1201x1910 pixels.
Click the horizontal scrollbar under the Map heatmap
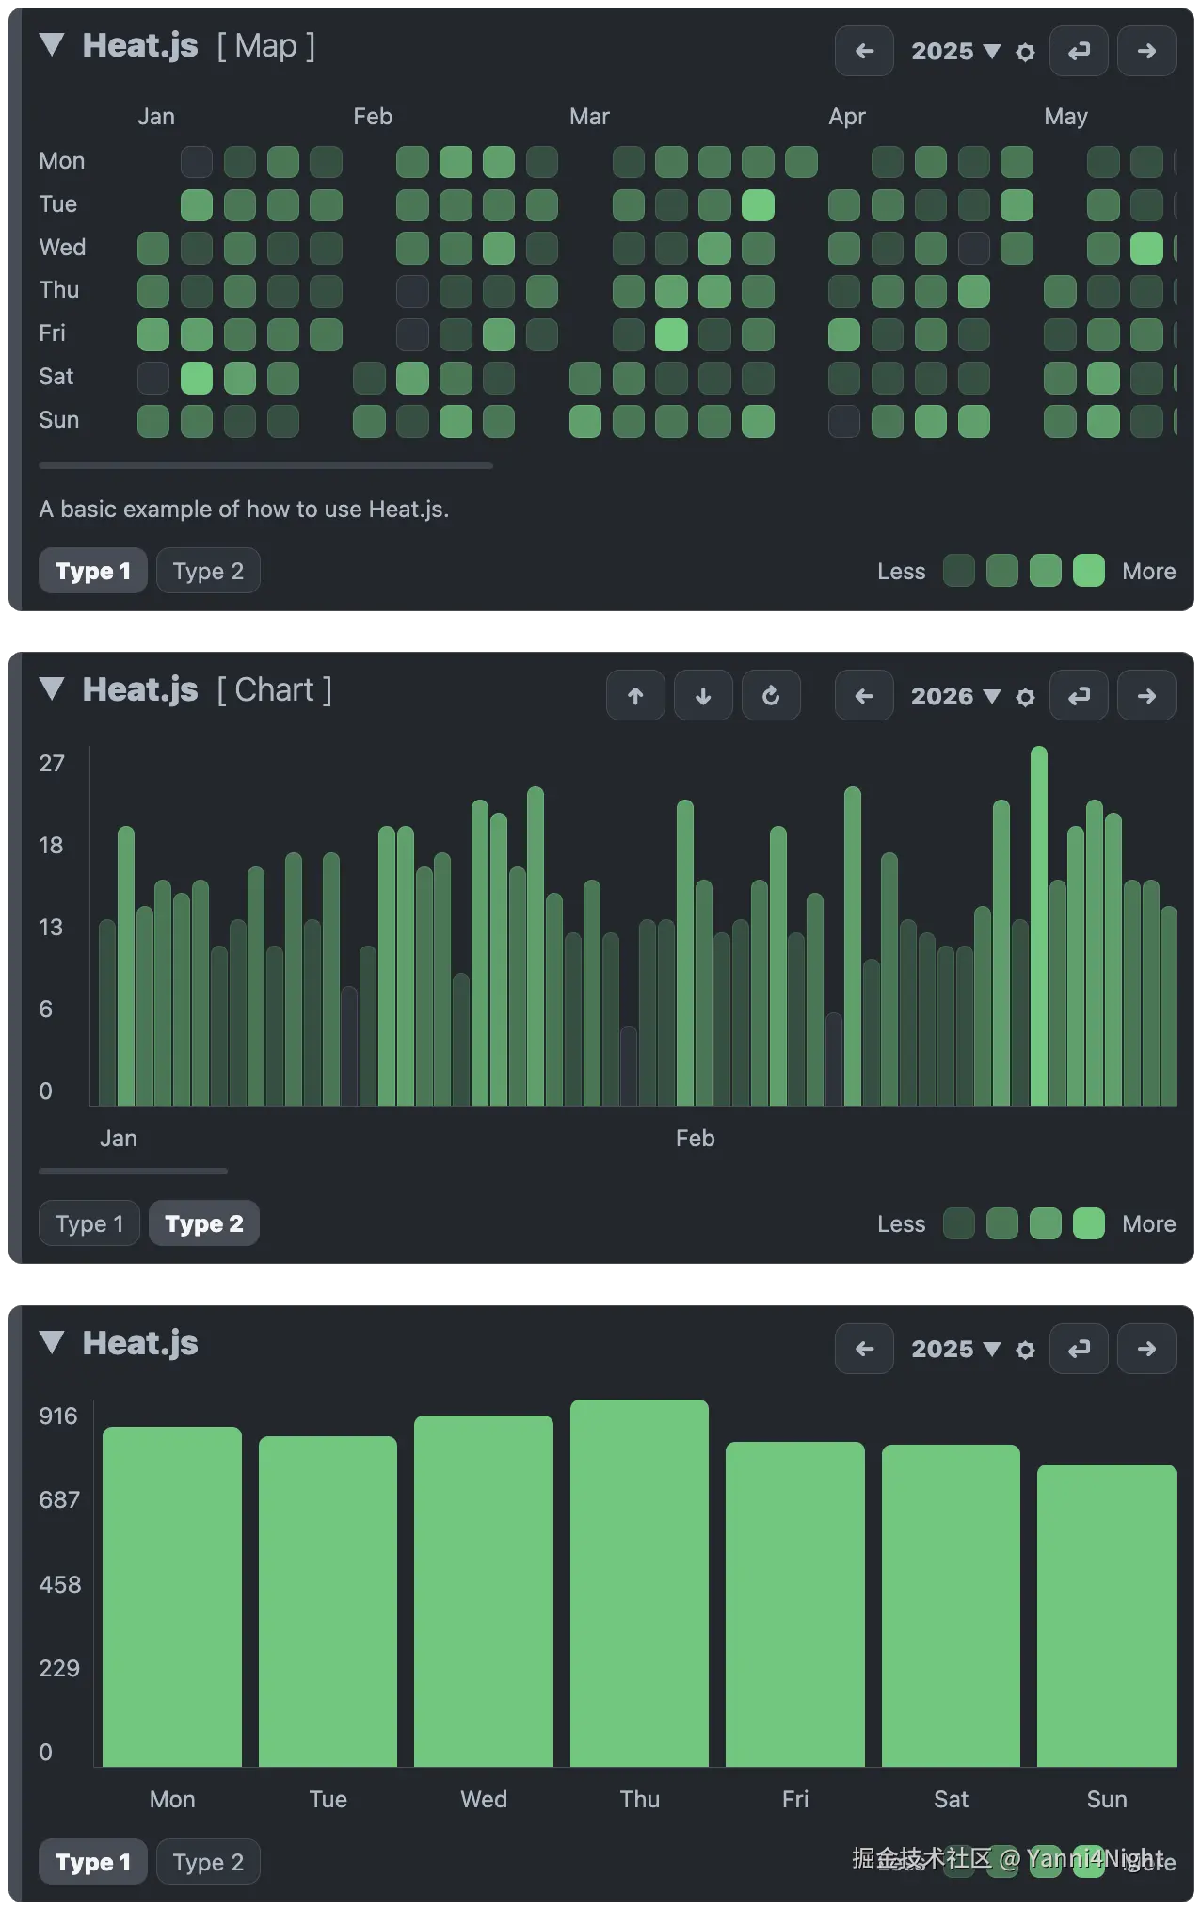[265, 465]
